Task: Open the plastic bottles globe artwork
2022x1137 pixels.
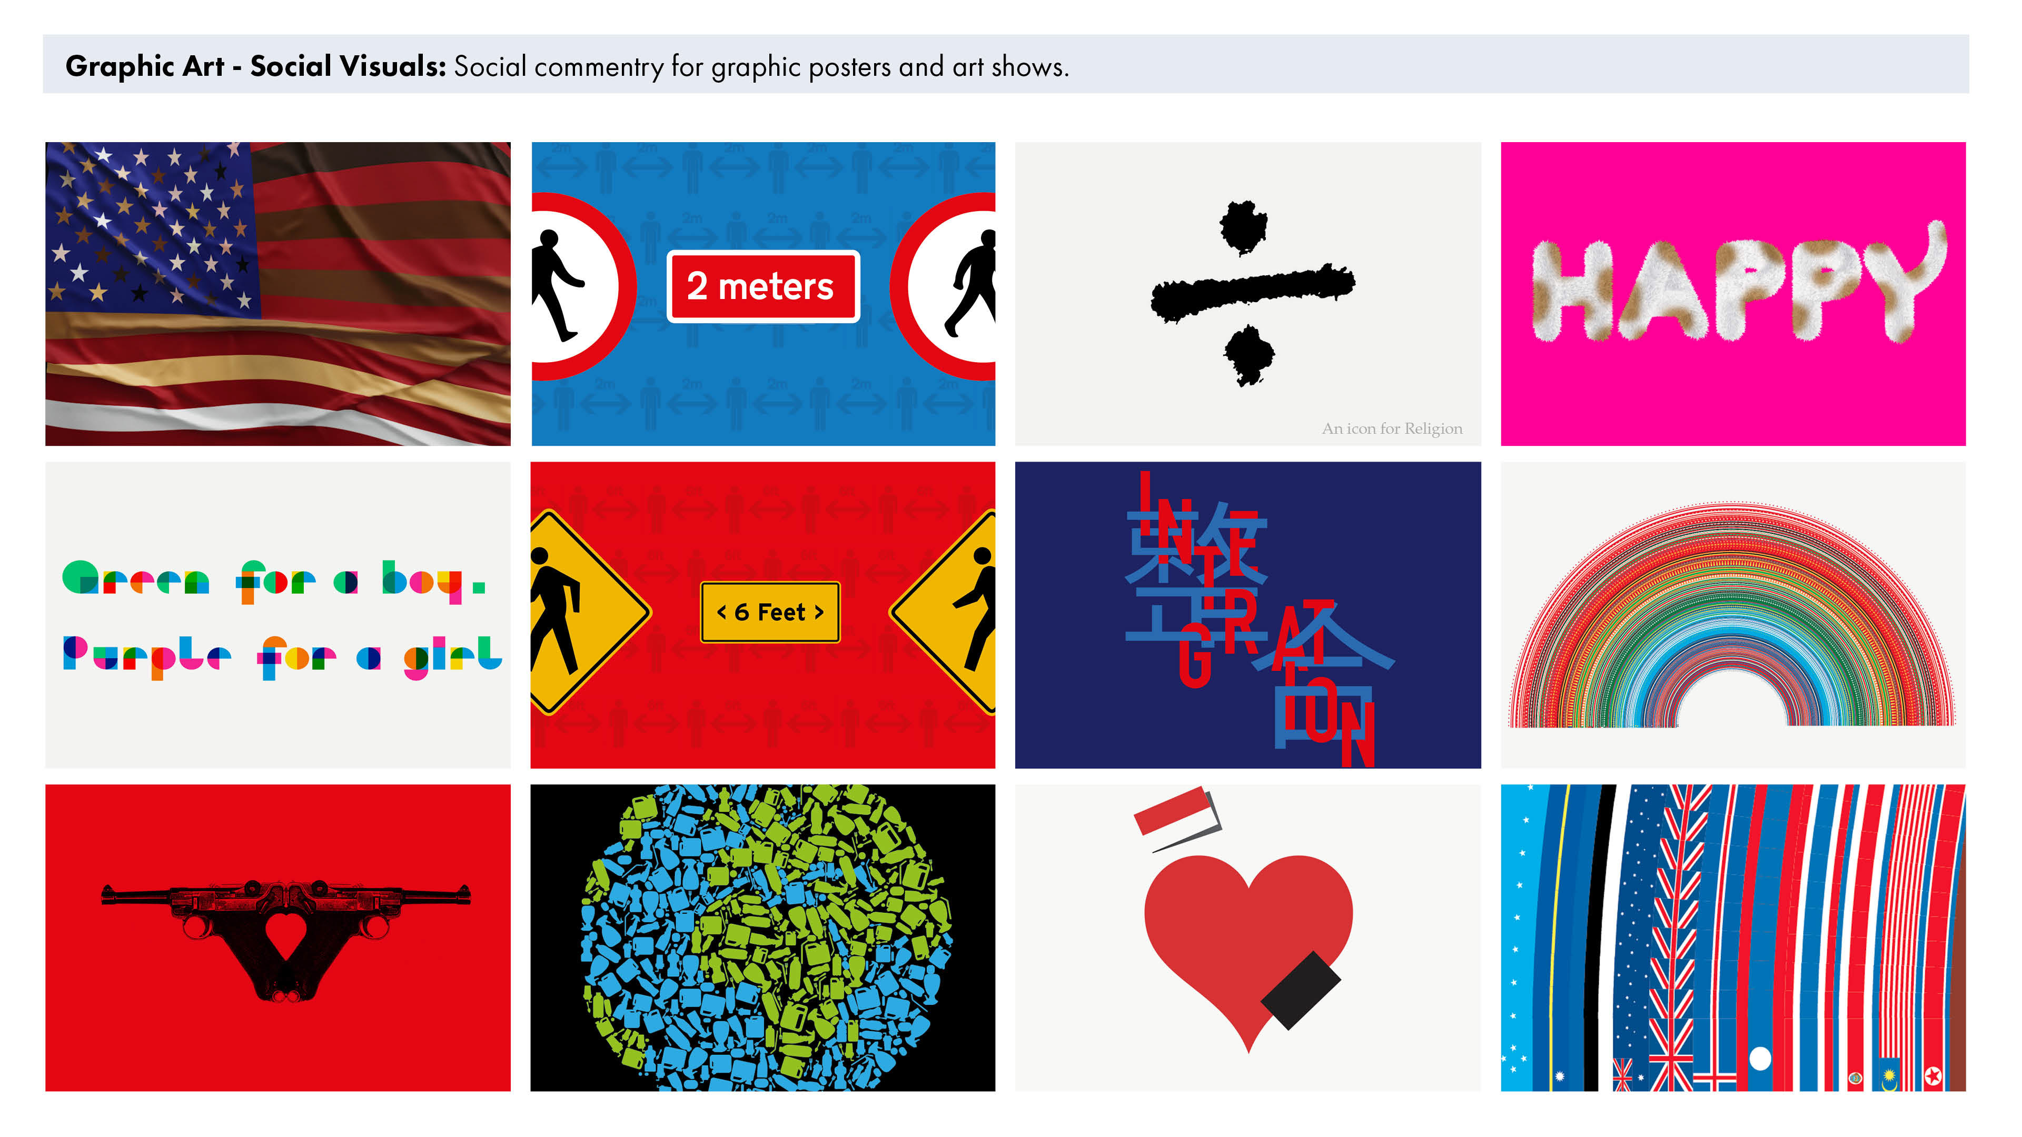Action: click(x=763, y=937)
